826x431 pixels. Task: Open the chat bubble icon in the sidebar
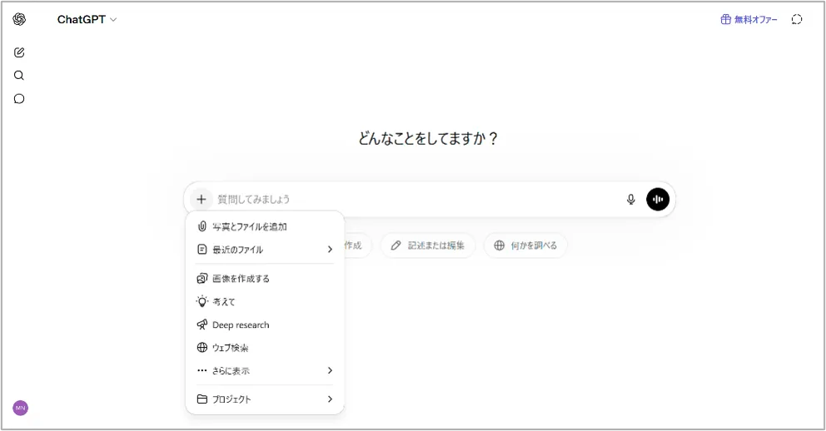(19, 99)
